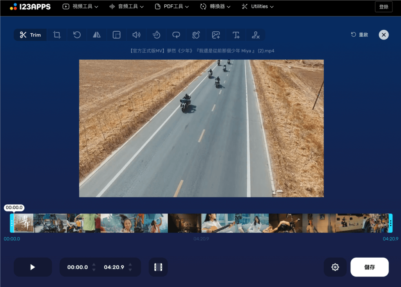
Task: Increase the end time with up arrow
Action: [x=130, y=265]
